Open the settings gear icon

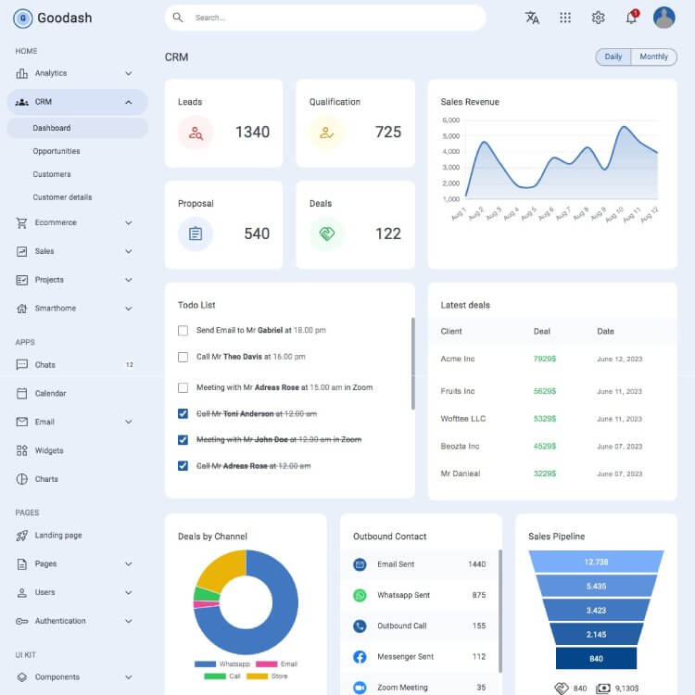(x=598, y=18)
